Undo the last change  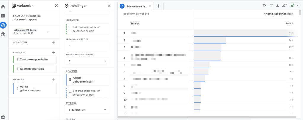(264, 5)
